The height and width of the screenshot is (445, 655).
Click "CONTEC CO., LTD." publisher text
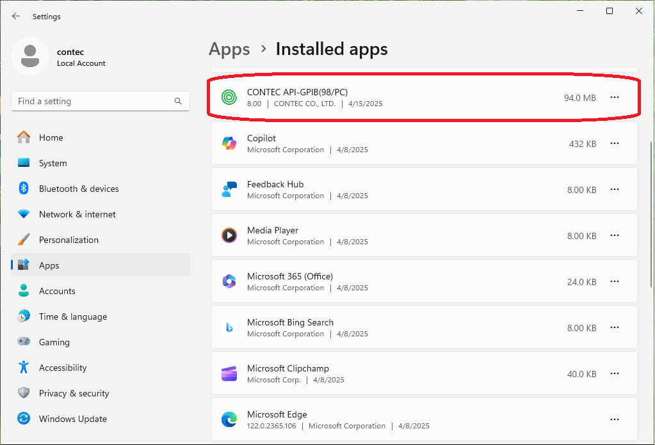(x=305, y=104)
